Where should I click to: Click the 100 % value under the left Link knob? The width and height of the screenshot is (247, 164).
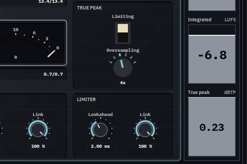click(x=38, y=146)
